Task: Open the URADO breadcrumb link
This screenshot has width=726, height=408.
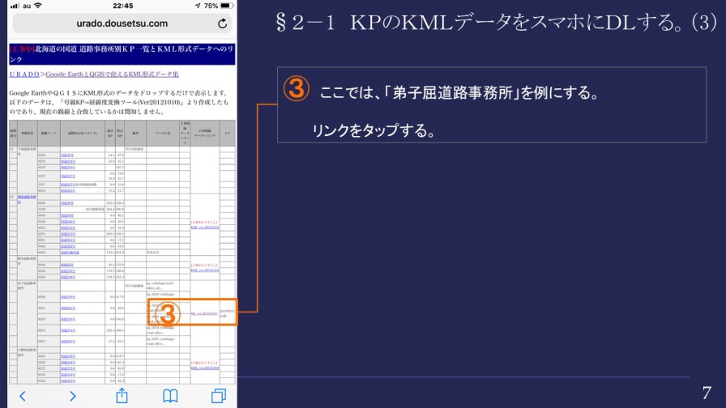Action: pyautogui.click(x=24, y=74)
